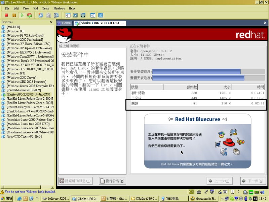The height and width of the screenshot is (202, 269).
Task: Select [Windows 98] in Favorites
Action: pyautogui.click(x=15, y=31)
